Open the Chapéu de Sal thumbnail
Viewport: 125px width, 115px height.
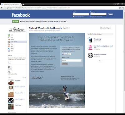coord(11,95)
